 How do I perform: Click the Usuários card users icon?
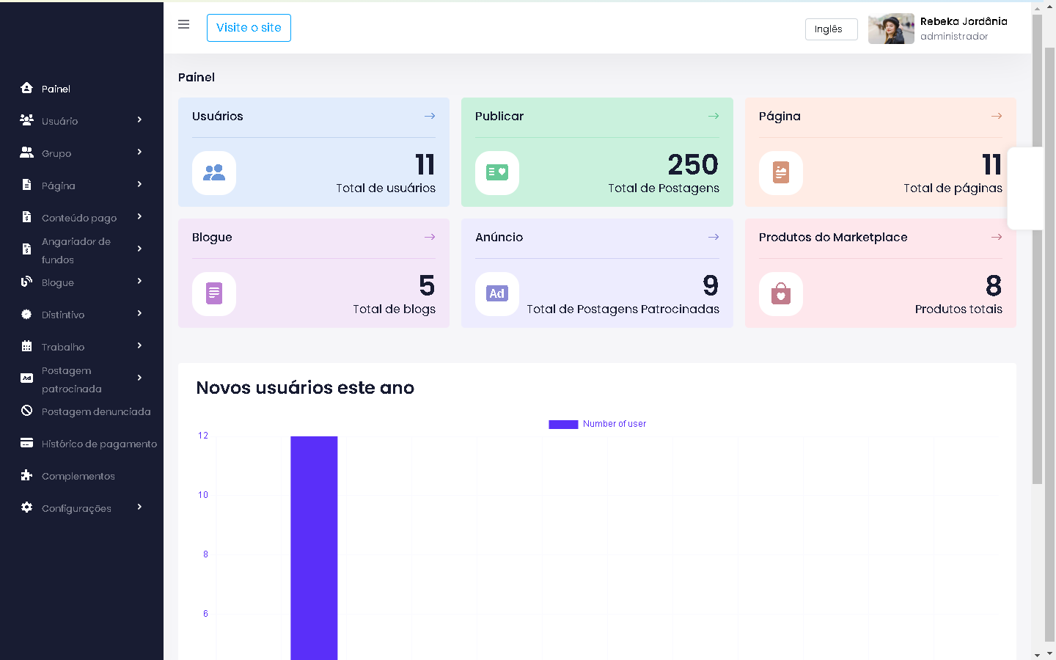coord(214,173)
